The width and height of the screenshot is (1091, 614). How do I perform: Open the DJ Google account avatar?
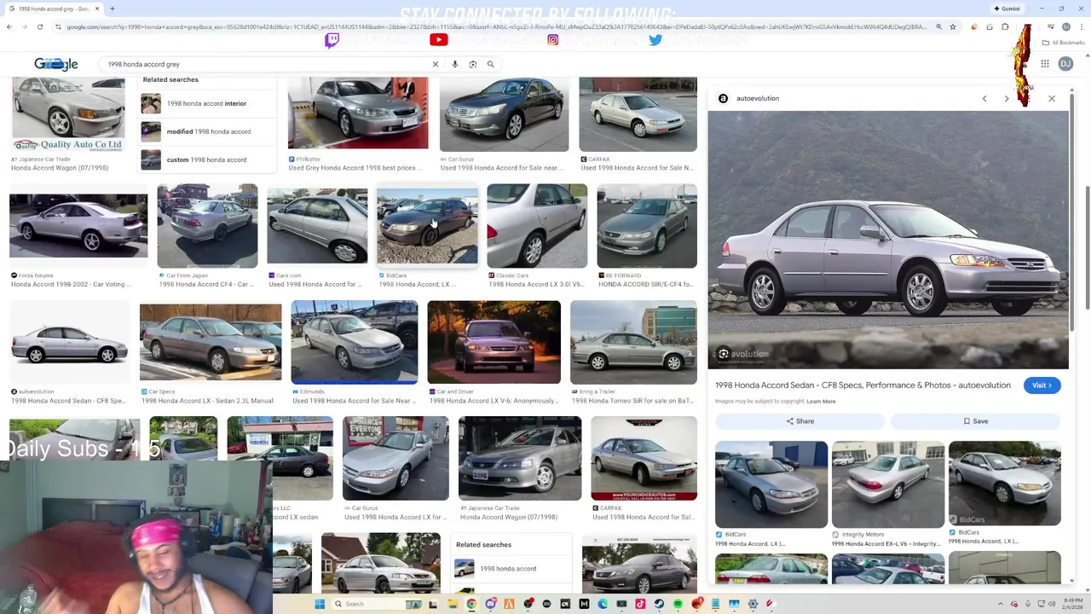tap(1065, 64)
